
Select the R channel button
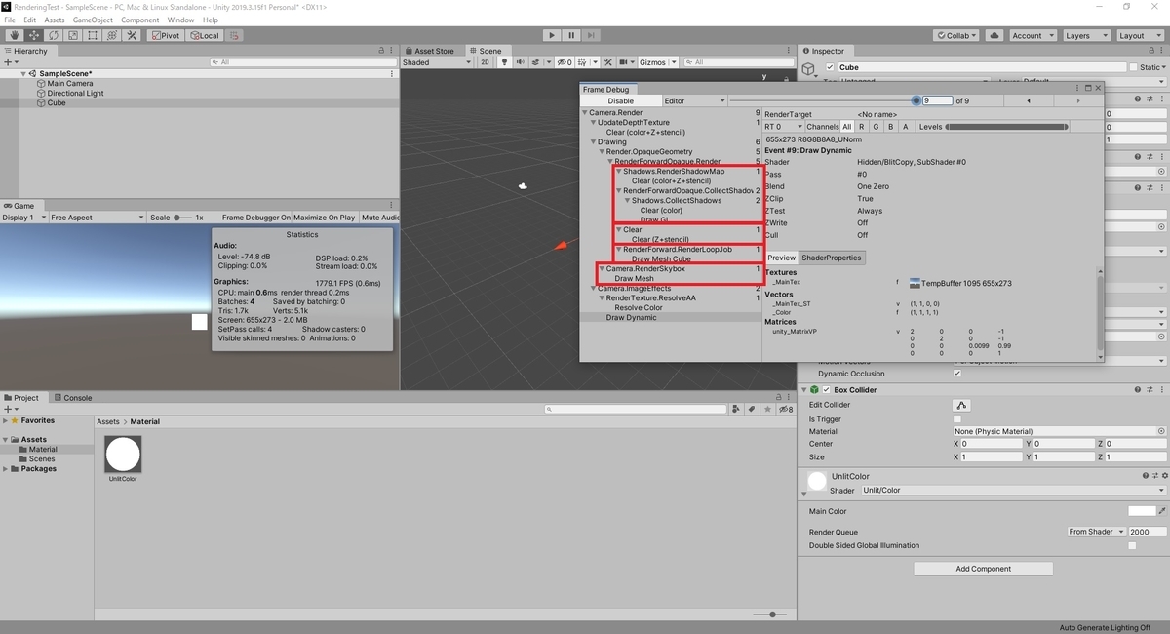[x=861, y=127]
